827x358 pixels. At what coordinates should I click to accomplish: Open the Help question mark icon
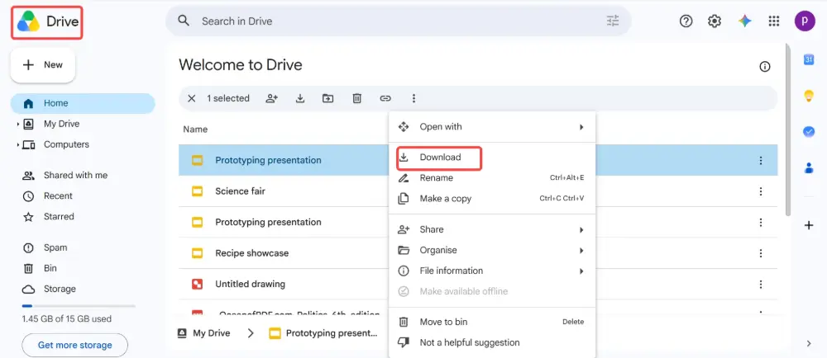686,21
